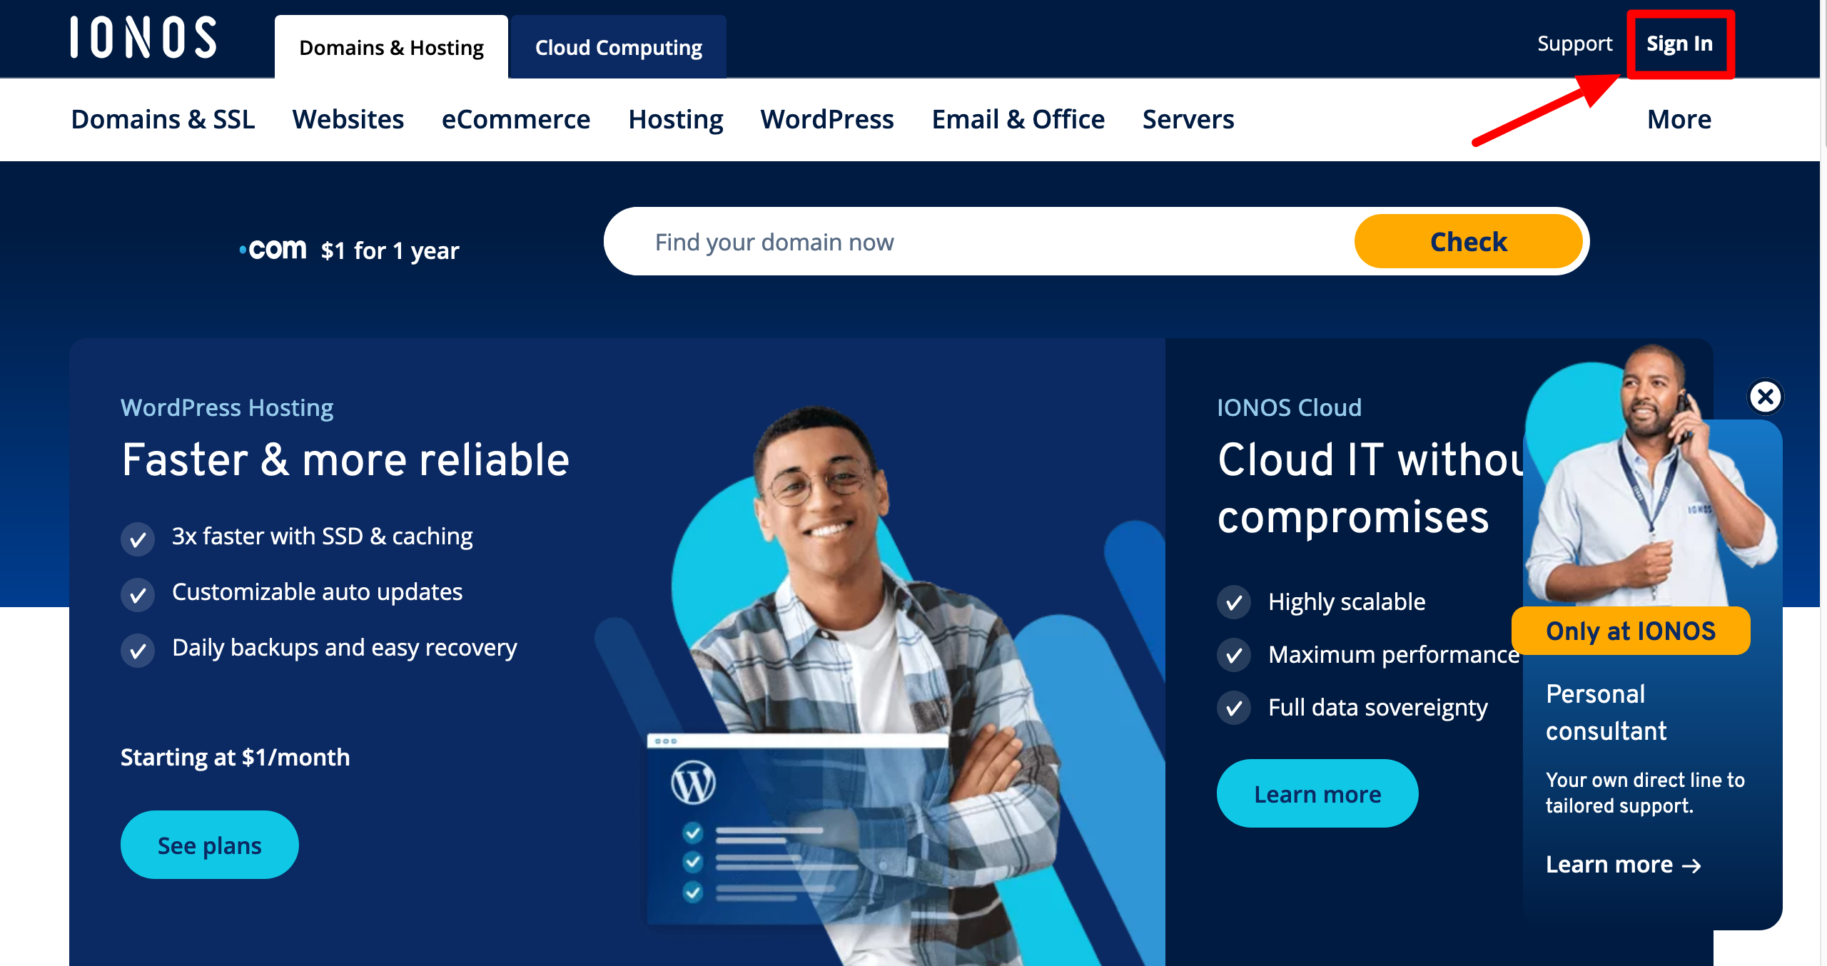Screen dimensions: 1827x966
Task: Click the yellow Check button
Action: [x=1468, y=242]
